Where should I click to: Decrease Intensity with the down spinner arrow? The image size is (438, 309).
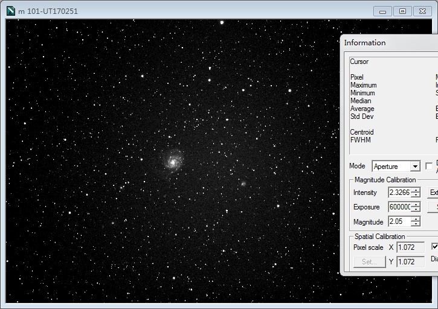[415, 196]
